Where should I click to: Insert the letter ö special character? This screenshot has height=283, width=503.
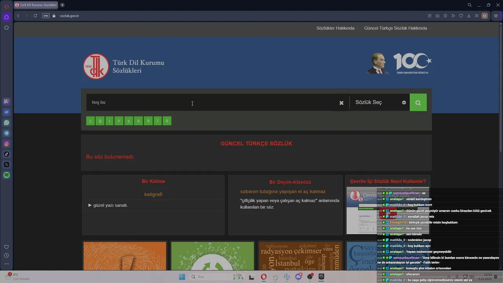point(119,121)
